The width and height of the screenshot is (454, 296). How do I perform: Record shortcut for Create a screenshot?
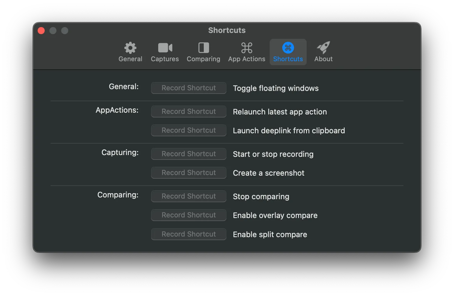tap(188, 173)
